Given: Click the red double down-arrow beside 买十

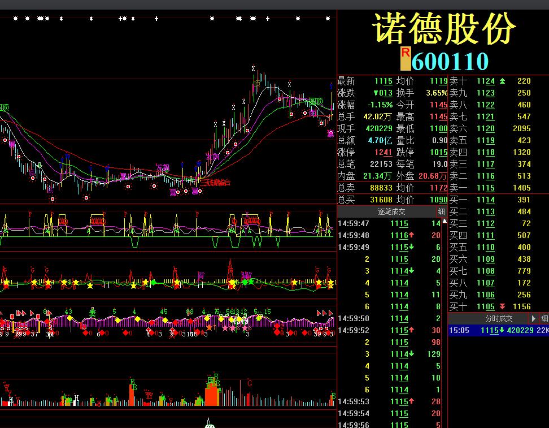Looking at the screenshot, I should (x=503, y=306).
